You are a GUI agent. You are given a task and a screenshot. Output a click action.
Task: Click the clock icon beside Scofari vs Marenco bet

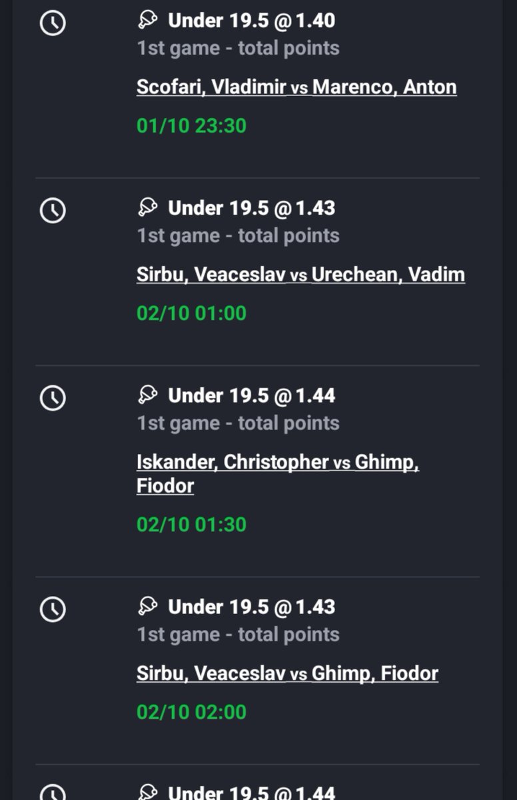pos(53,23)
